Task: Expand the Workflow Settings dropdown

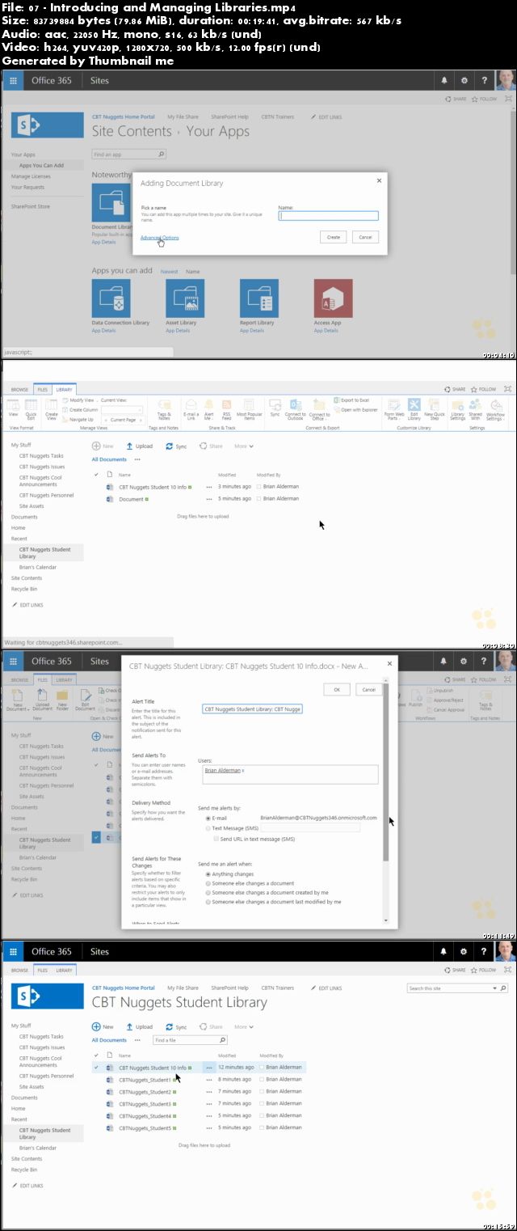Action: click(x=495, y=409)
